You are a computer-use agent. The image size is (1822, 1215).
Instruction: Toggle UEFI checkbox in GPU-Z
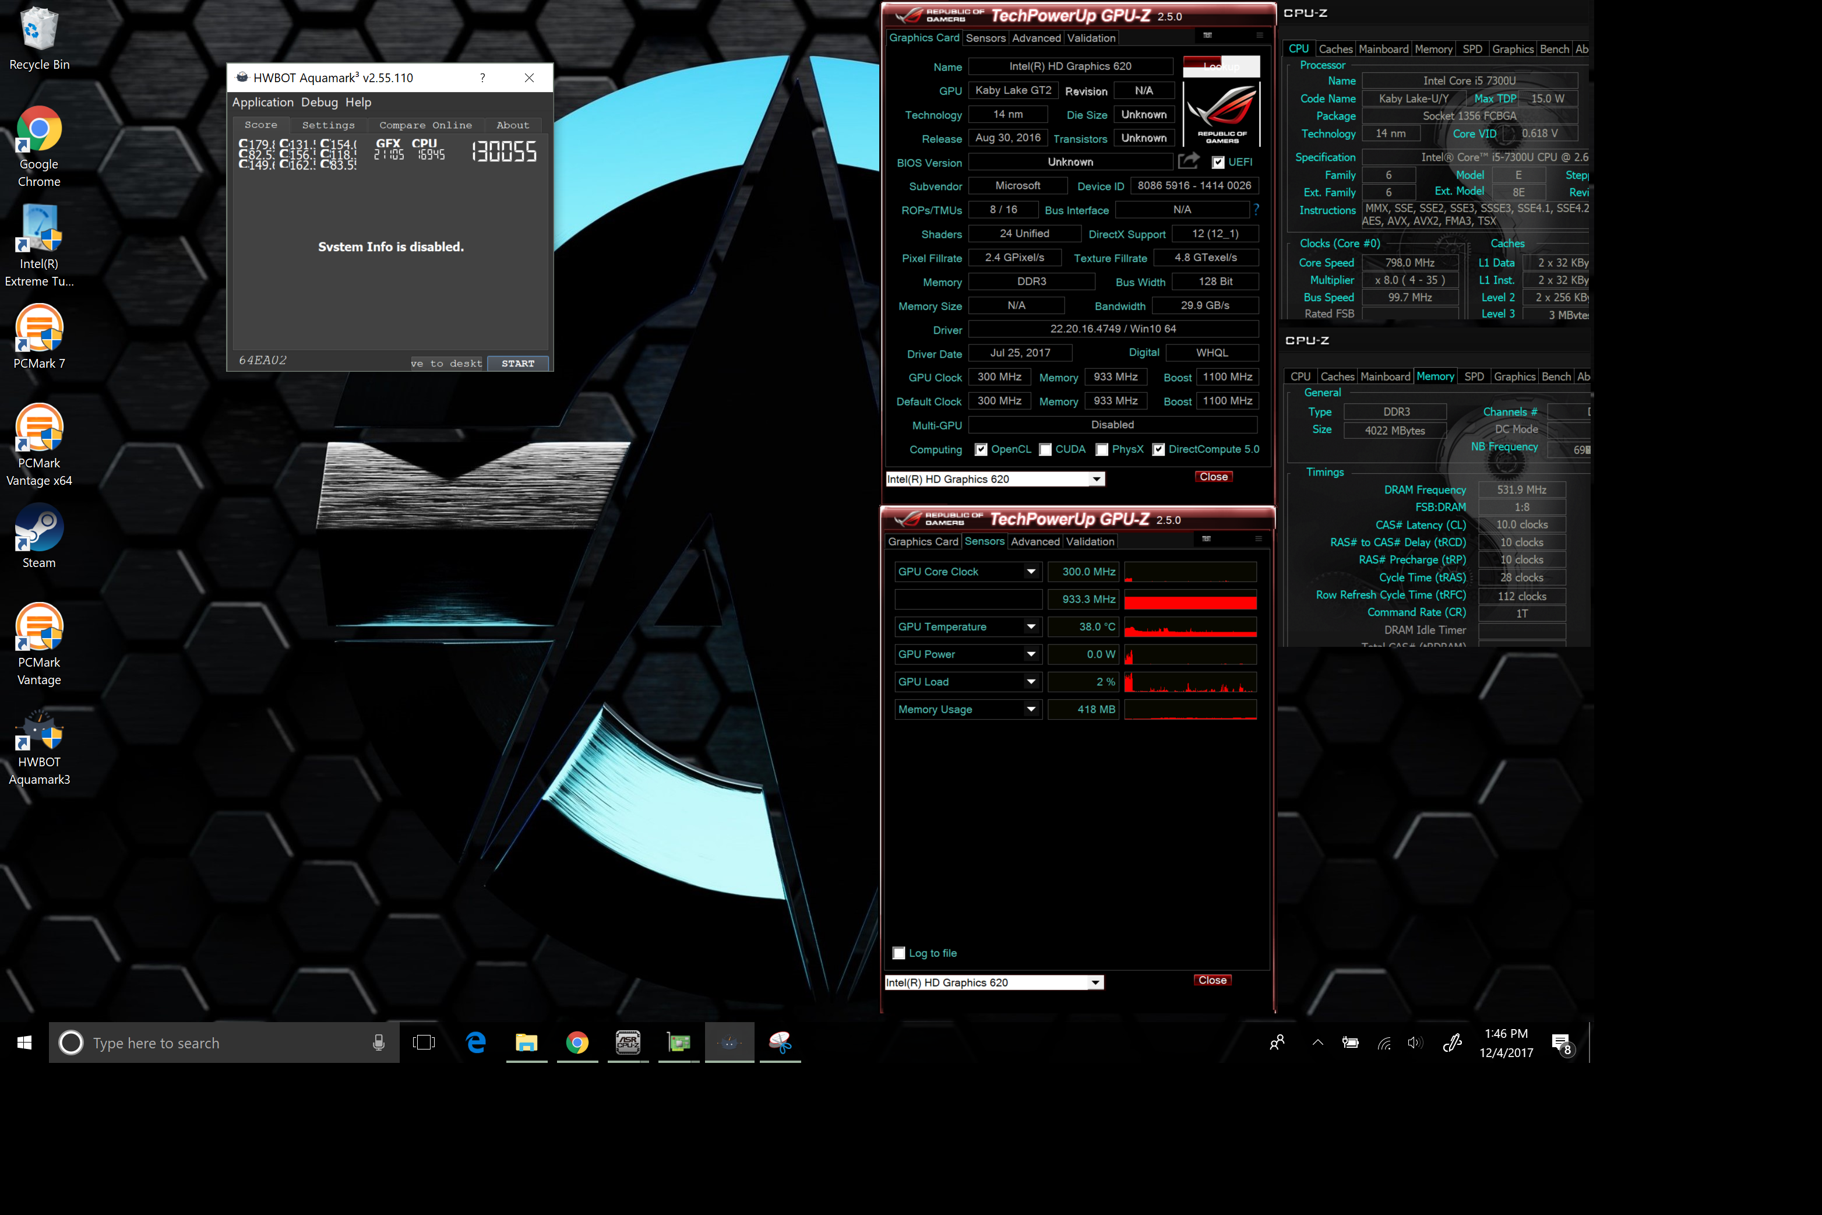click(1218, 163)
